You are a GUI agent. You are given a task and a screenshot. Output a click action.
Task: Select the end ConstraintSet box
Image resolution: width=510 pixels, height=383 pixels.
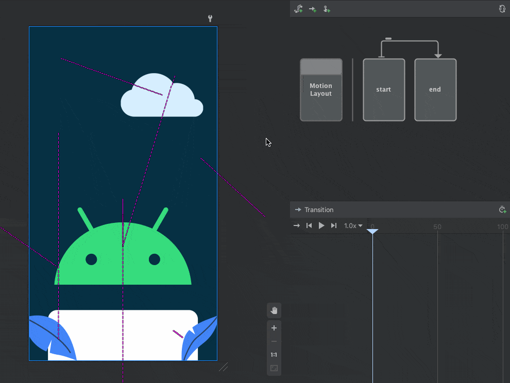[x=435, y=90]
